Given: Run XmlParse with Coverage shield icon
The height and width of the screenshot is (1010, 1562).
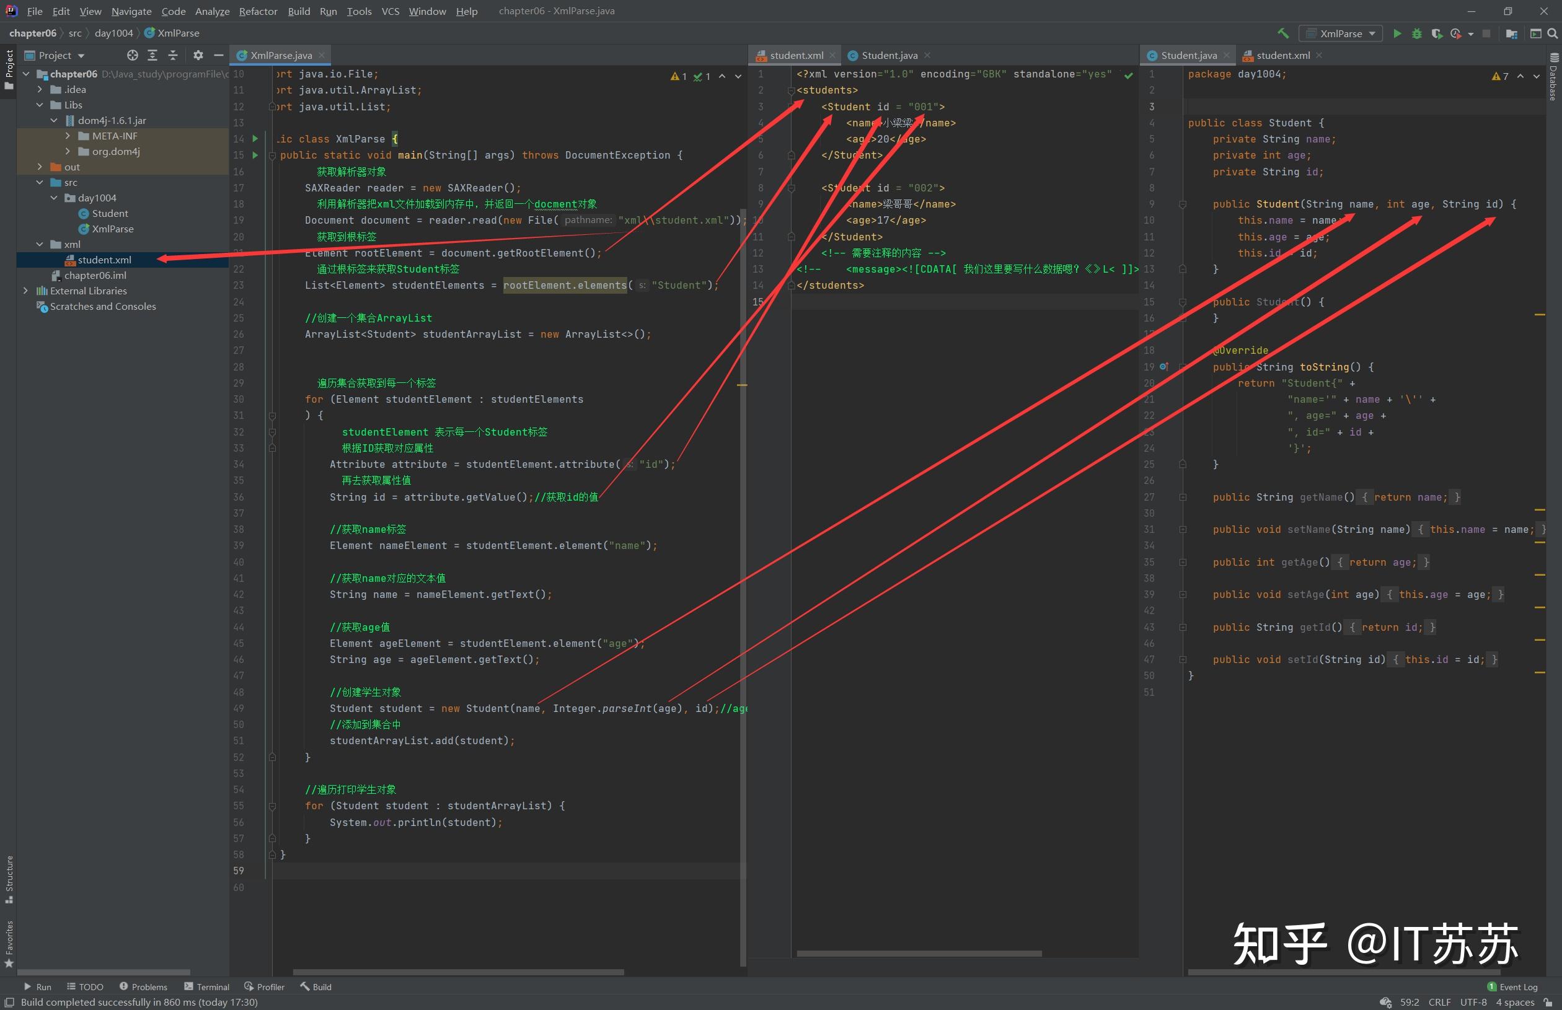Looking at the screenshot, I should pos(1437,34).
